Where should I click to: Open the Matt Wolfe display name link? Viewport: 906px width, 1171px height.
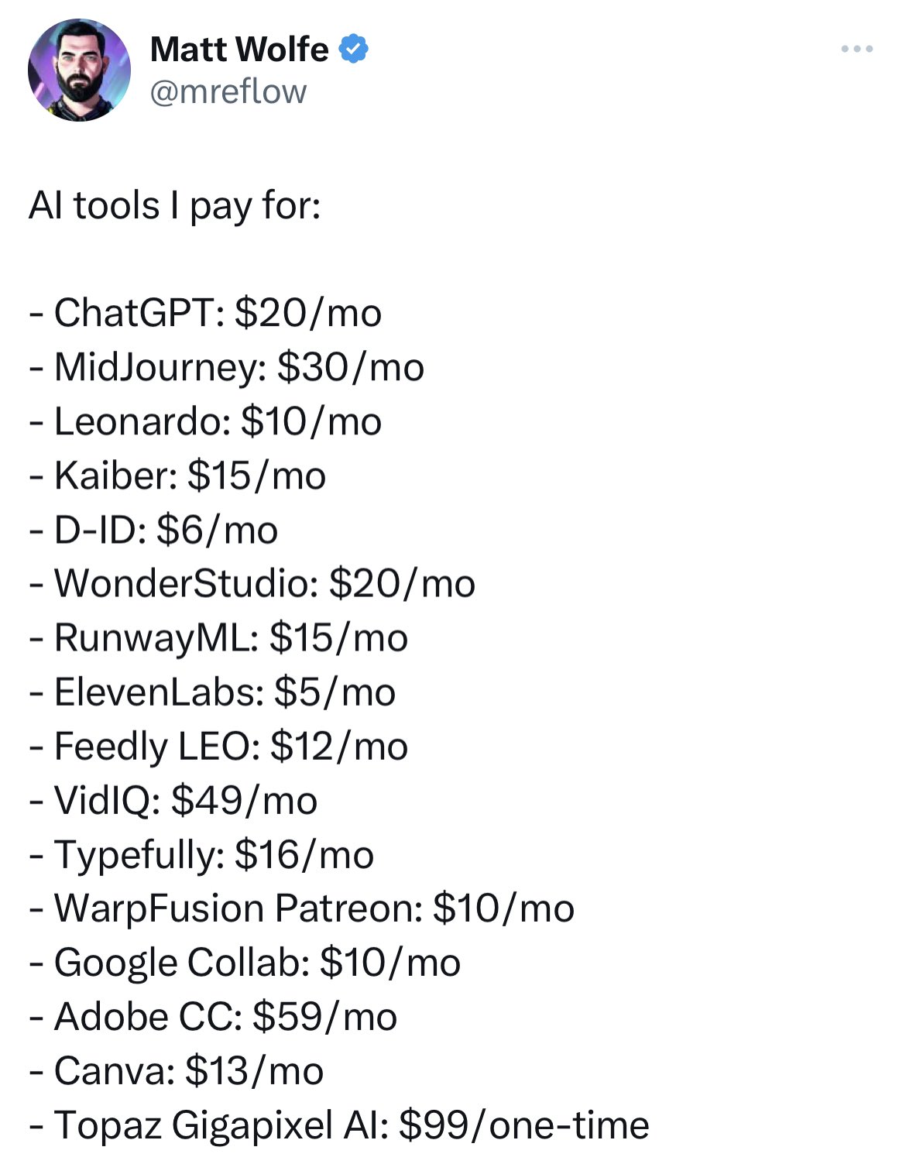239,50
